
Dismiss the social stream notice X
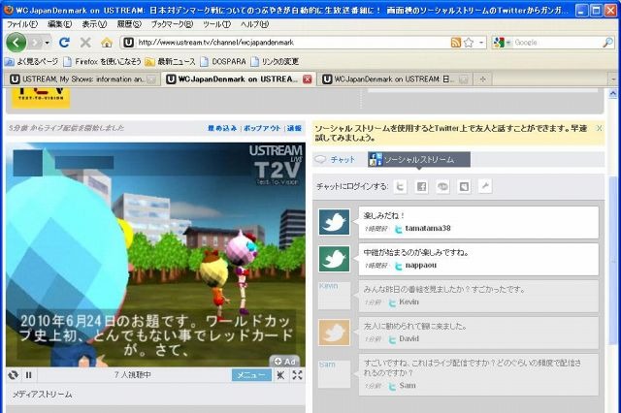pyautogui.click(x=599, y=128)
